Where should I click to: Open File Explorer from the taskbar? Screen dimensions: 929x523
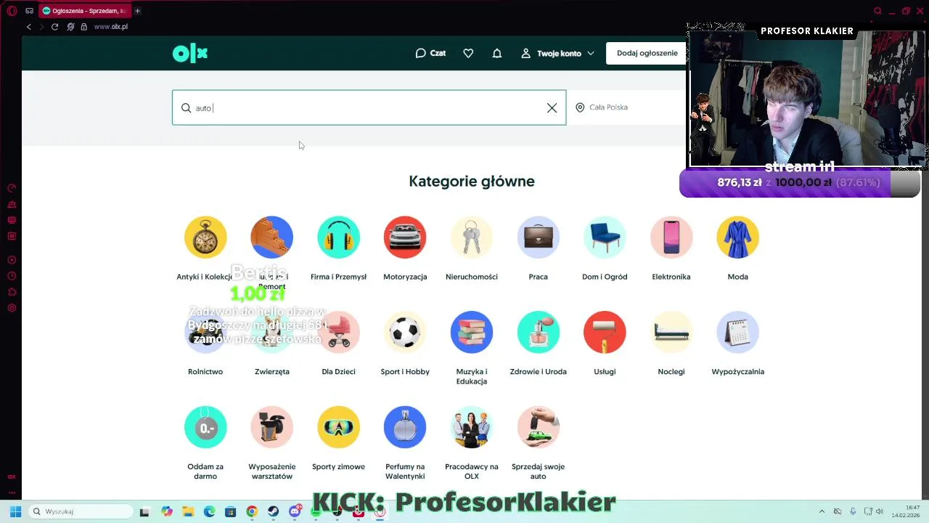coord(188,511)
